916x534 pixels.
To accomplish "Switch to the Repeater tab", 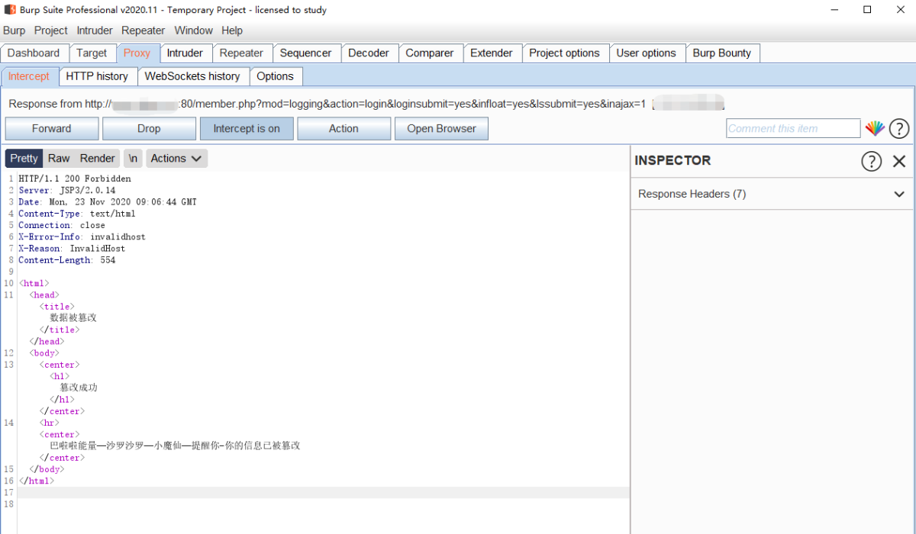I will click(241, 53).
